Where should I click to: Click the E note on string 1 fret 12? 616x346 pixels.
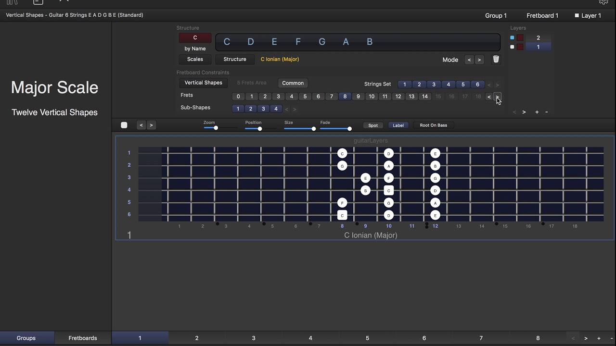[x=435, y=154]
